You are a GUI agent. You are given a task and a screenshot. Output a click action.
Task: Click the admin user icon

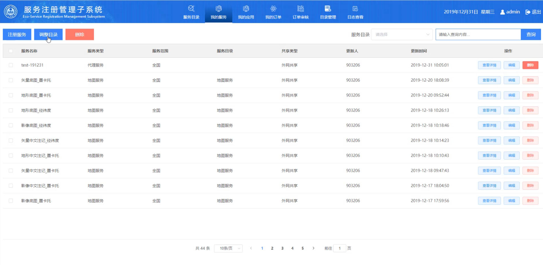coord(502,12)
